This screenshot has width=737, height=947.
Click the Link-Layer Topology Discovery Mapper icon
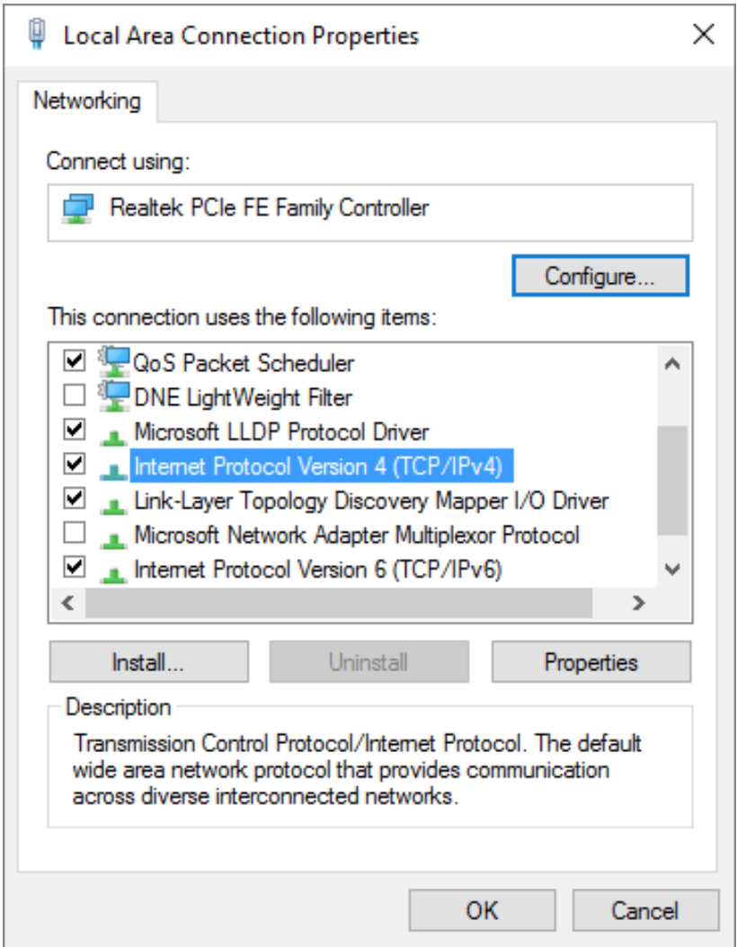113,504
